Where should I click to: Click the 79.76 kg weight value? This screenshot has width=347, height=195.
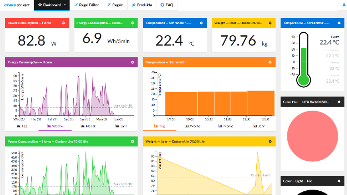point(244,40)
